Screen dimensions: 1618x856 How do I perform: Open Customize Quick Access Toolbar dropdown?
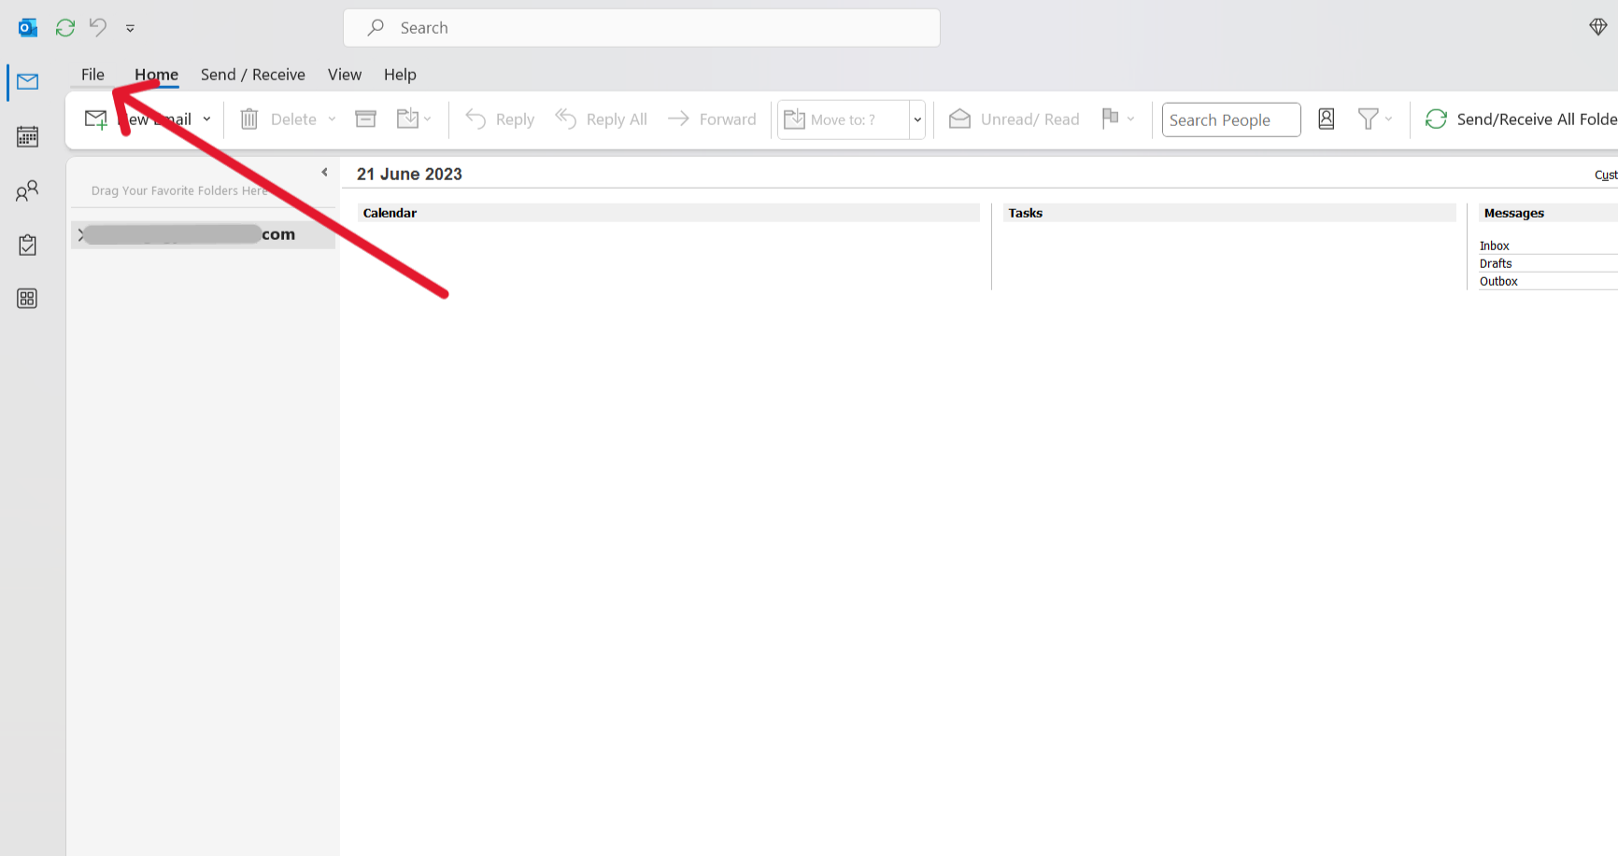click(x=130, y=28)
